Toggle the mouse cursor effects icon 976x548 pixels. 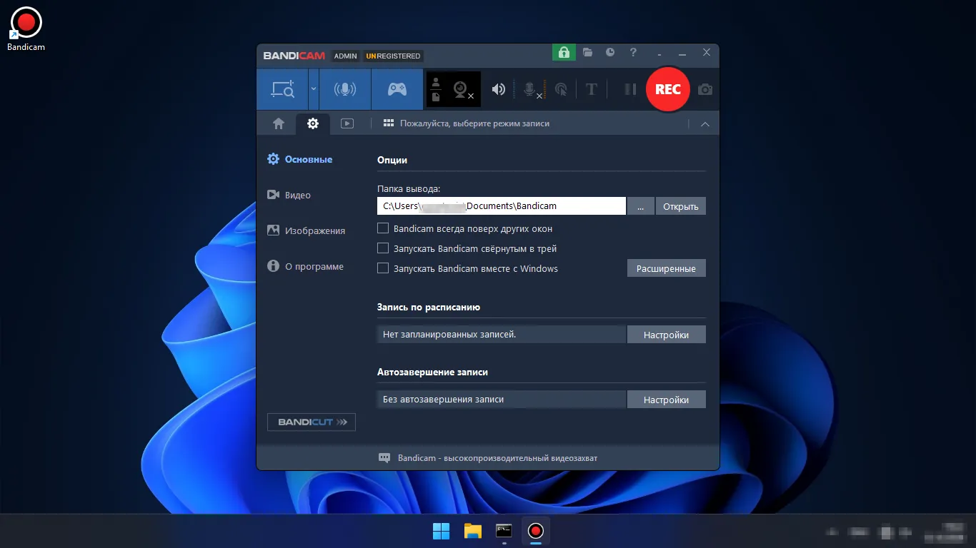pyautogui.click(x=562, y=89)
